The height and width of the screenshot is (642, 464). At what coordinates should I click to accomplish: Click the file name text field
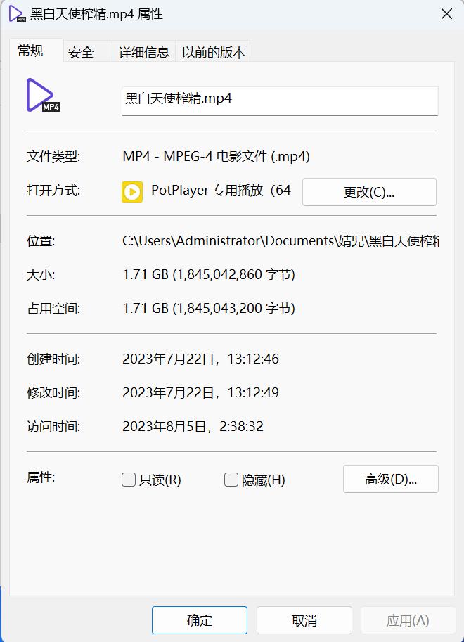pyautogui.click(x=280, y=99)
